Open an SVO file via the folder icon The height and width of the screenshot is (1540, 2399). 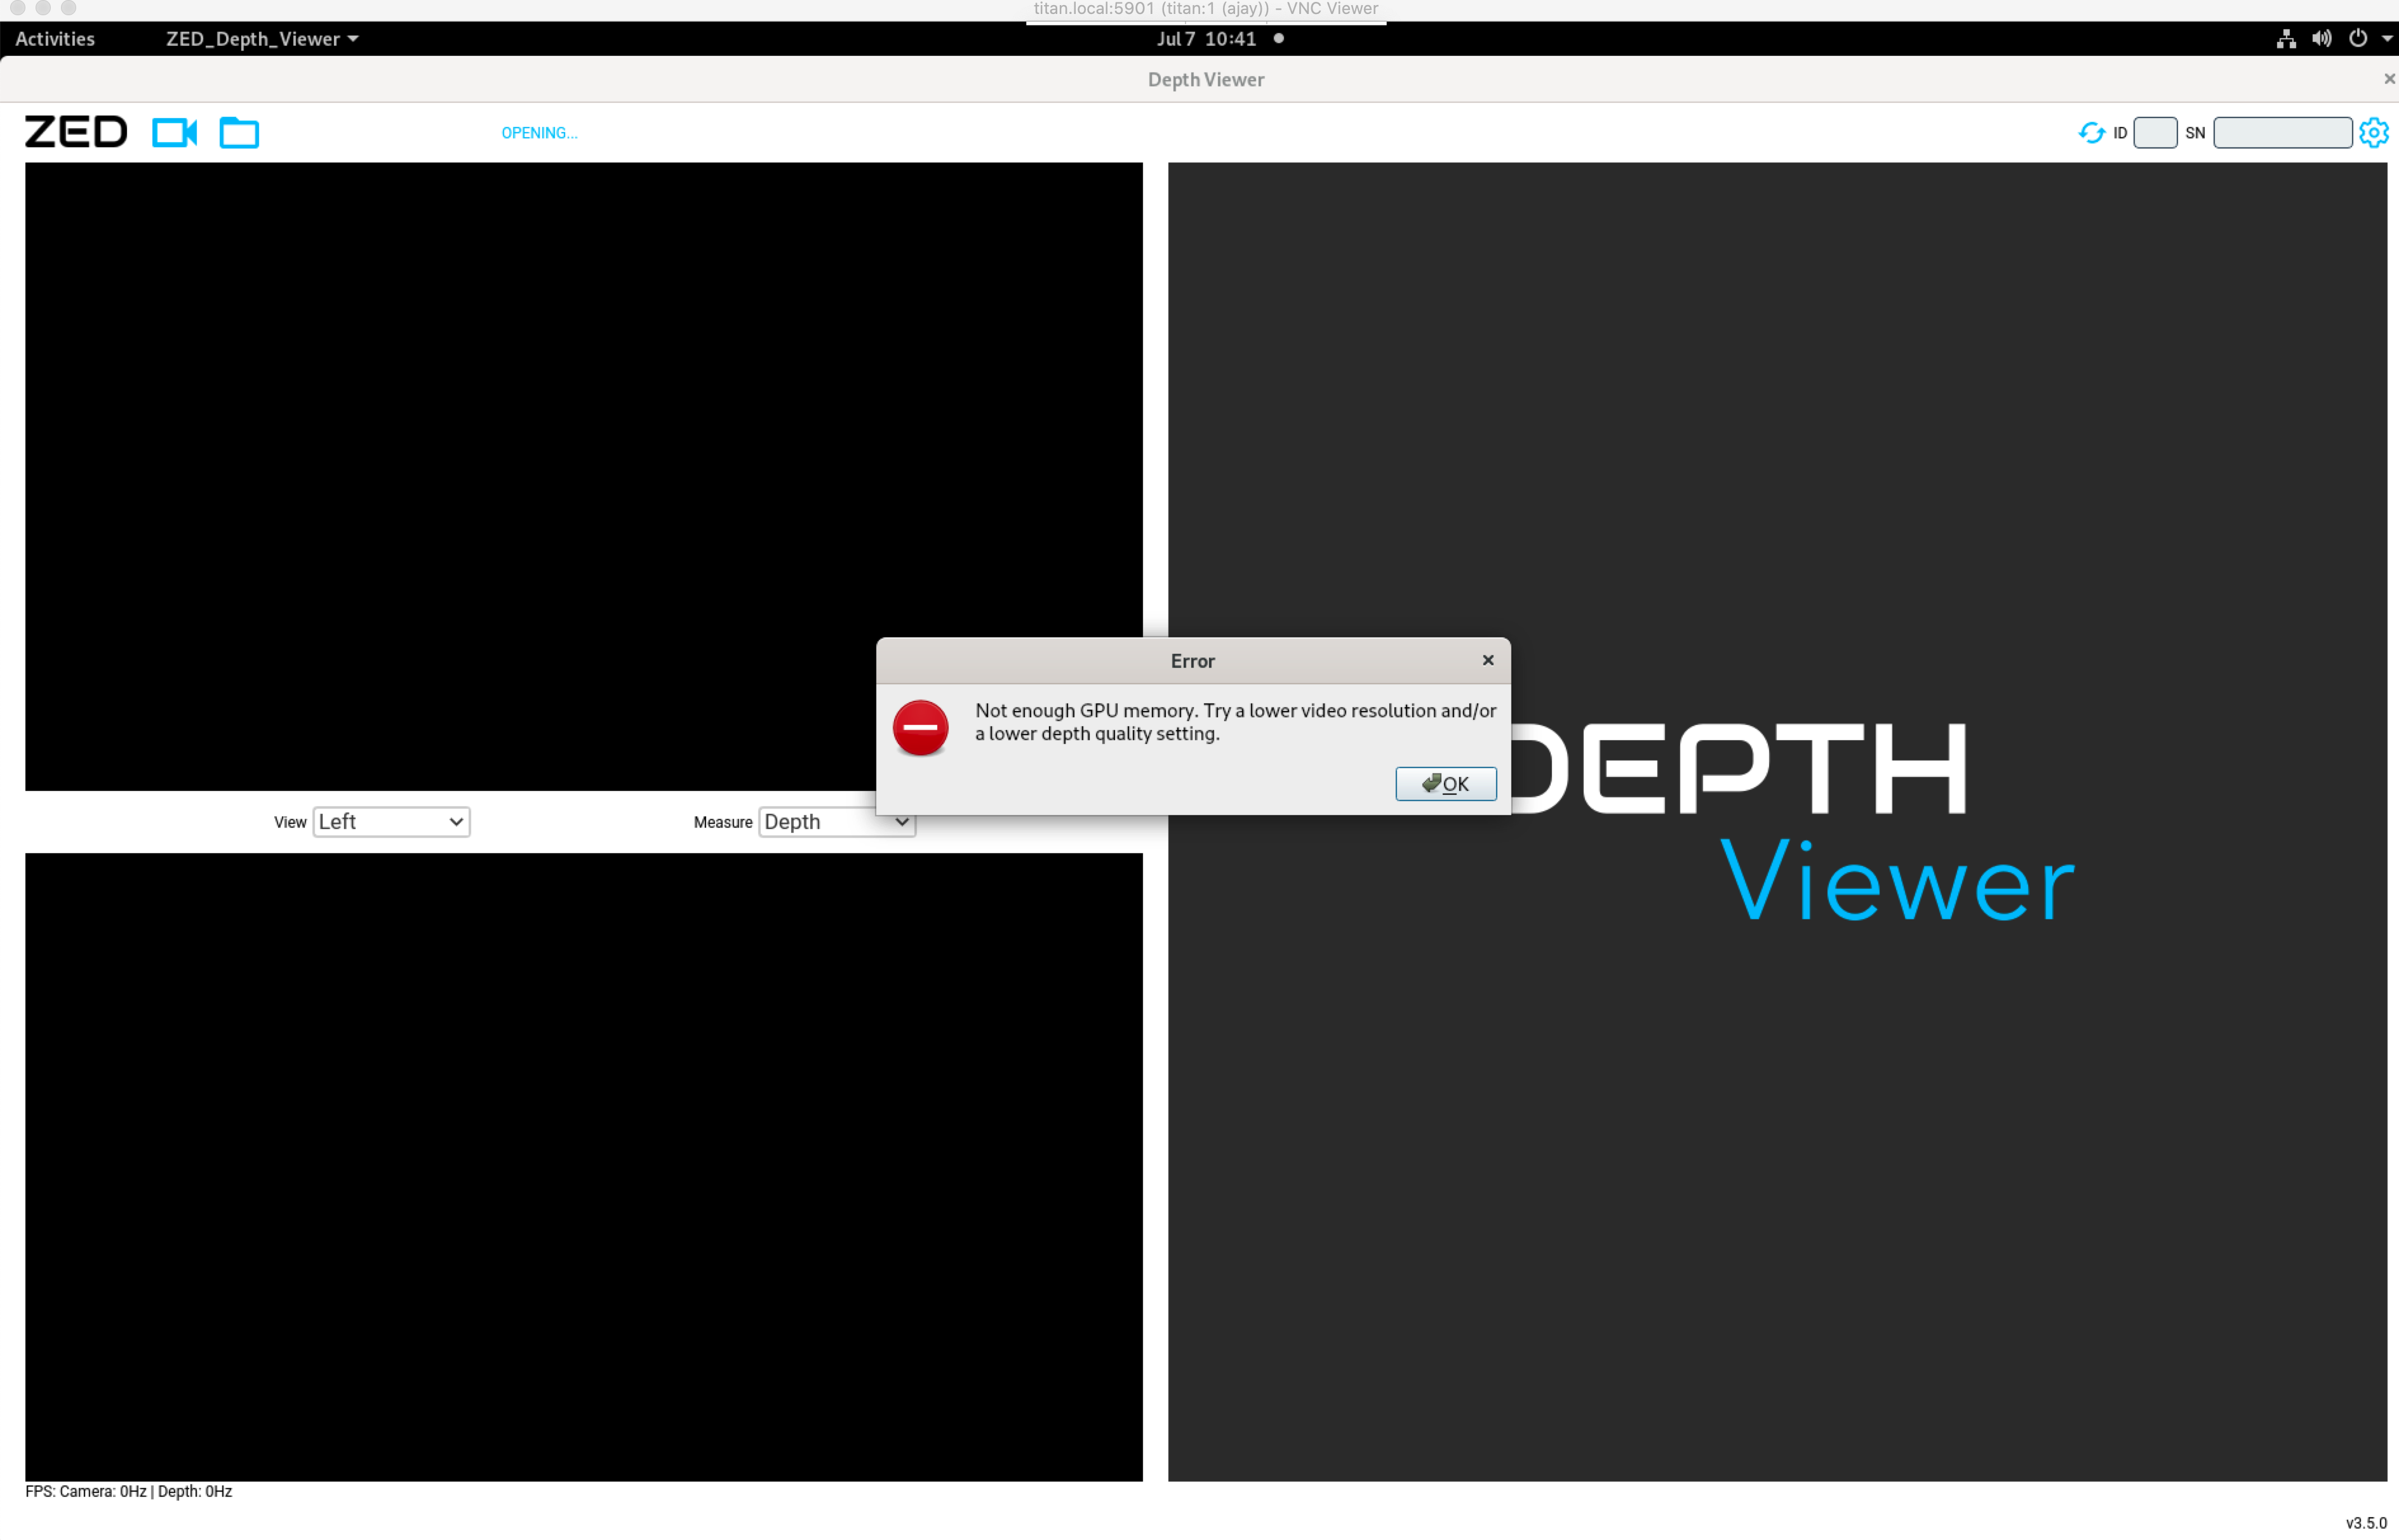[x=238, y=132]
